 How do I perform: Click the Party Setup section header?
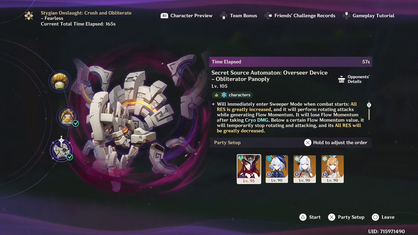click(227, 142)
